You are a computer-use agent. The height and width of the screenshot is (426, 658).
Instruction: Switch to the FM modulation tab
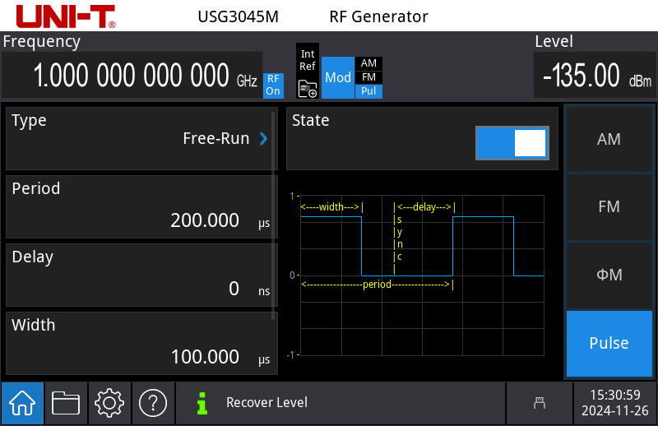(x=609, y=207)
